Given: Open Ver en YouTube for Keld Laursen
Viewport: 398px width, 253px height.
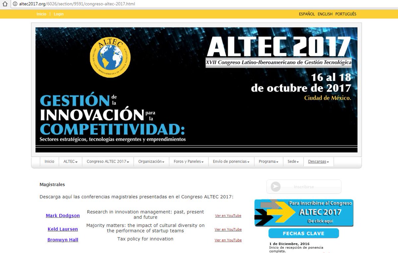Looking at the screenshot, I should [228, 229].
